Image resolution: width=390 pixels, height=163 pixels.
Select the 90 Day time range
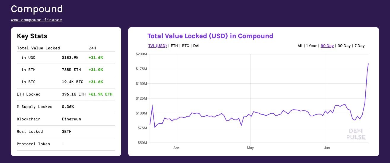pos(327,46)
